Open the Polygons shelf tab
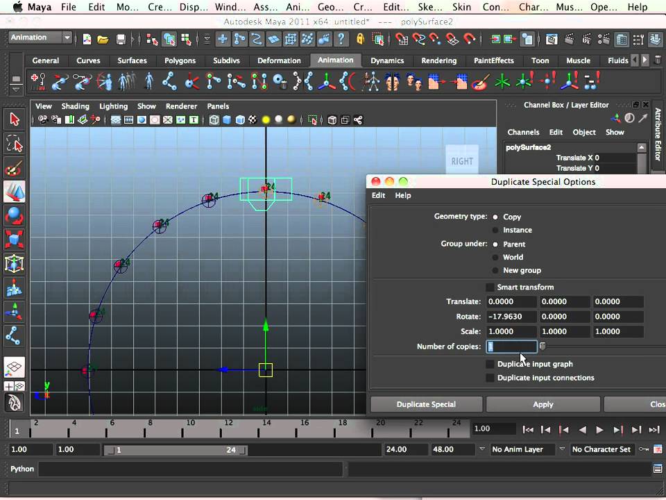Screen dimensions: 666x500 180,60
